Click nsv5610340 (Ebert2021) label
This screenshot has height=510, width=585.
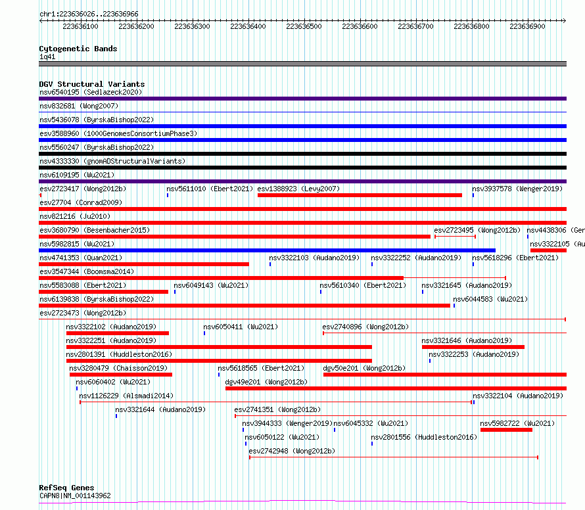coord(363,285)
